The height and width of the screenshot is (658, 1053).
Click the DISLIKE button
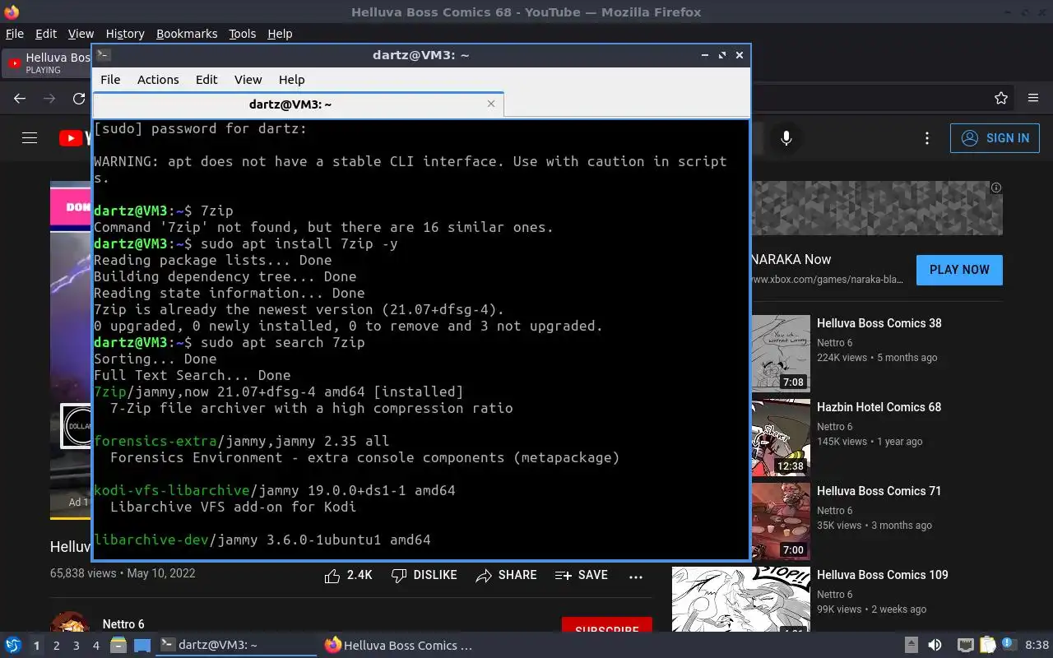424,576
